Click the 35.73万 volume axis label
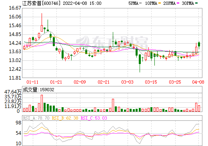The image size is (208, 146). [13, 97]
